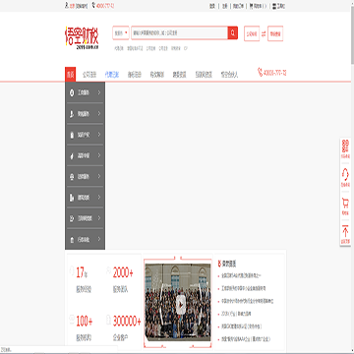Click the 100+ service branches statistic
Screen dimensions: 354x354
84,322
